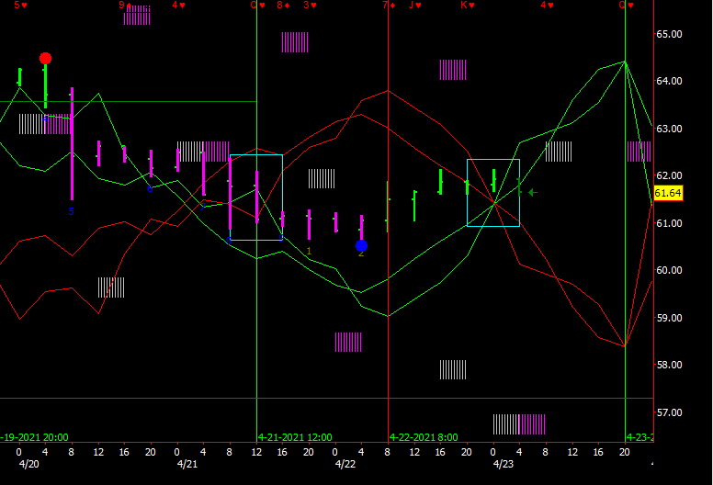Click the tall magenta price bar at 4/20 8:00
The height and width of the screenshot is (485, 713).
tap(72, 143)
